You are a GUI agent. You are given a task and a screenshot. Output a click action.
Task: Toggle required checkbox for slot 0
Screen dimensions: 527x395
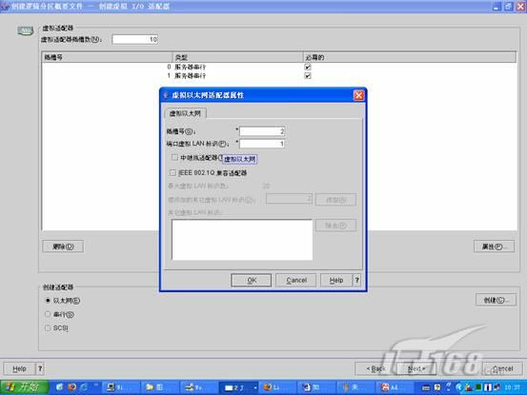pos(308,67)
